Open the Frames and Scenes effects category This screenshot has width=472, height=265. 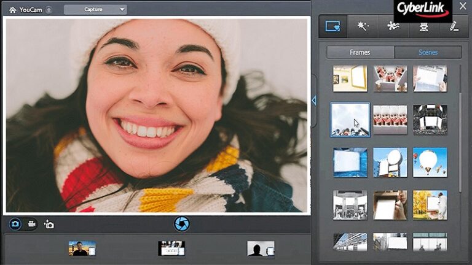(333, 26)
